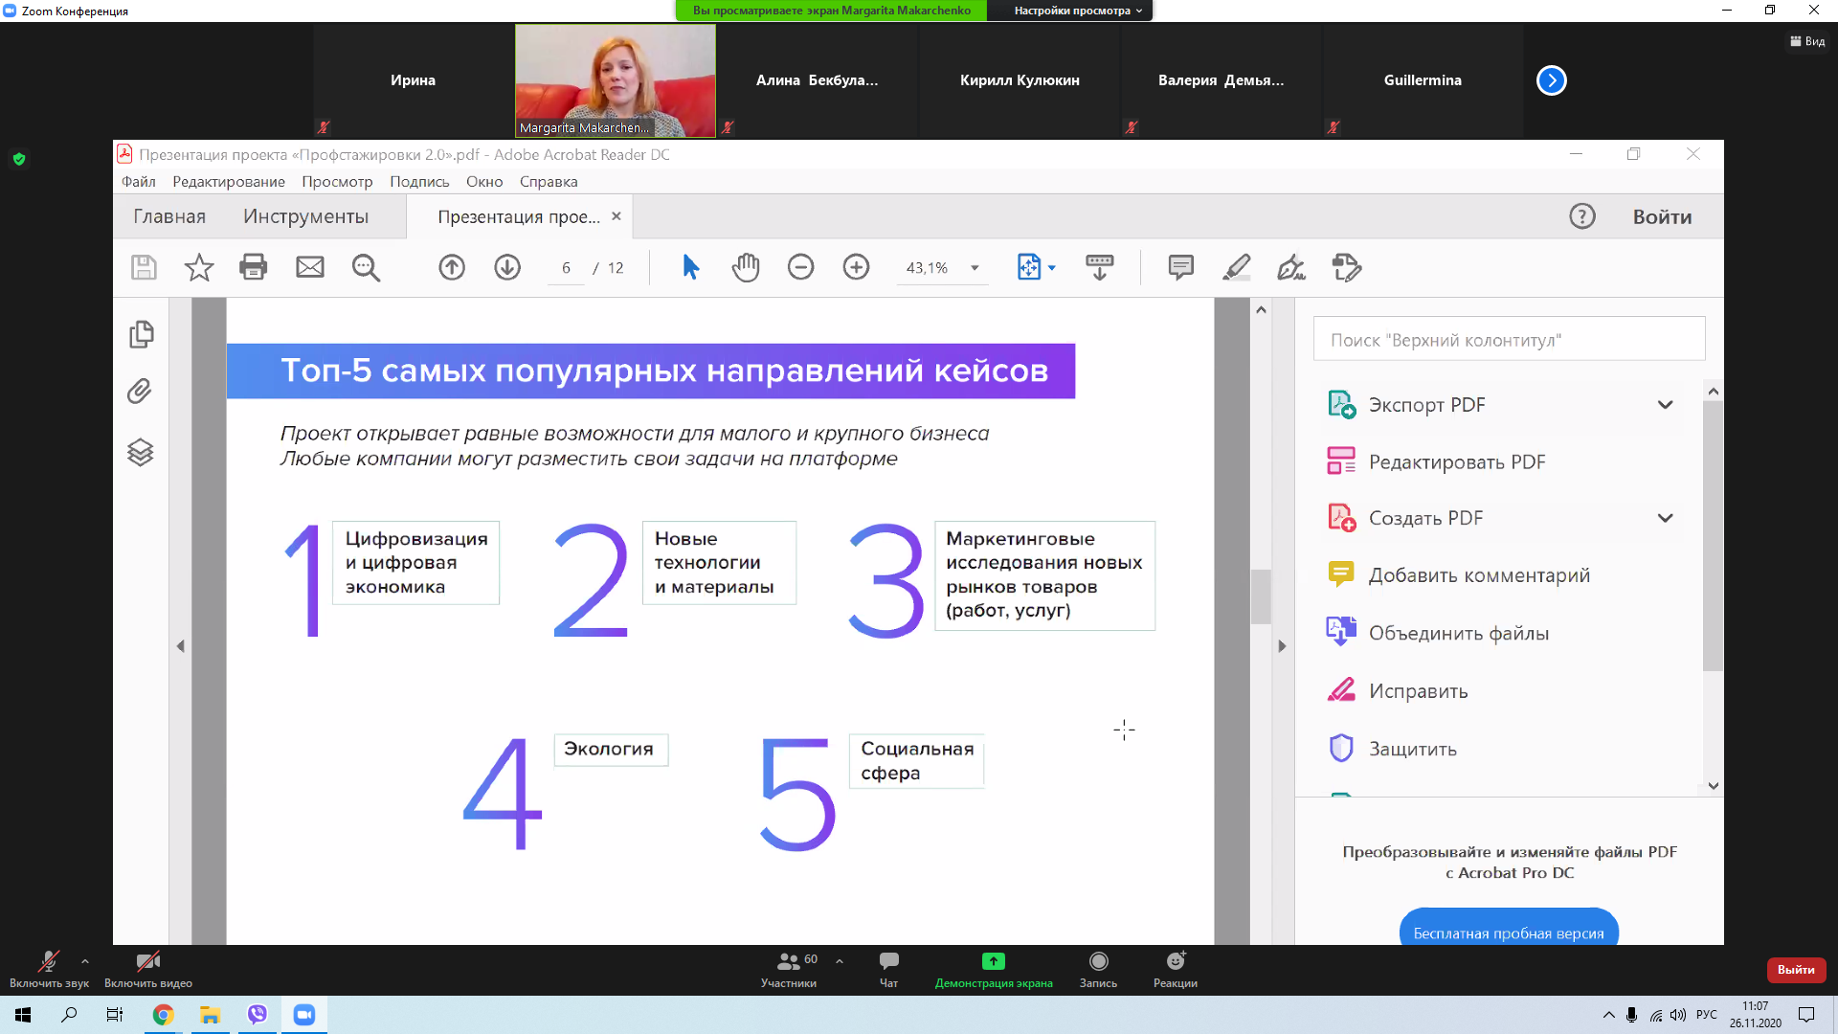The width and height of the screenshot is (1838, 1034).
Task: Click the Войти sign-in button
Action: [x=1662, y=216]
